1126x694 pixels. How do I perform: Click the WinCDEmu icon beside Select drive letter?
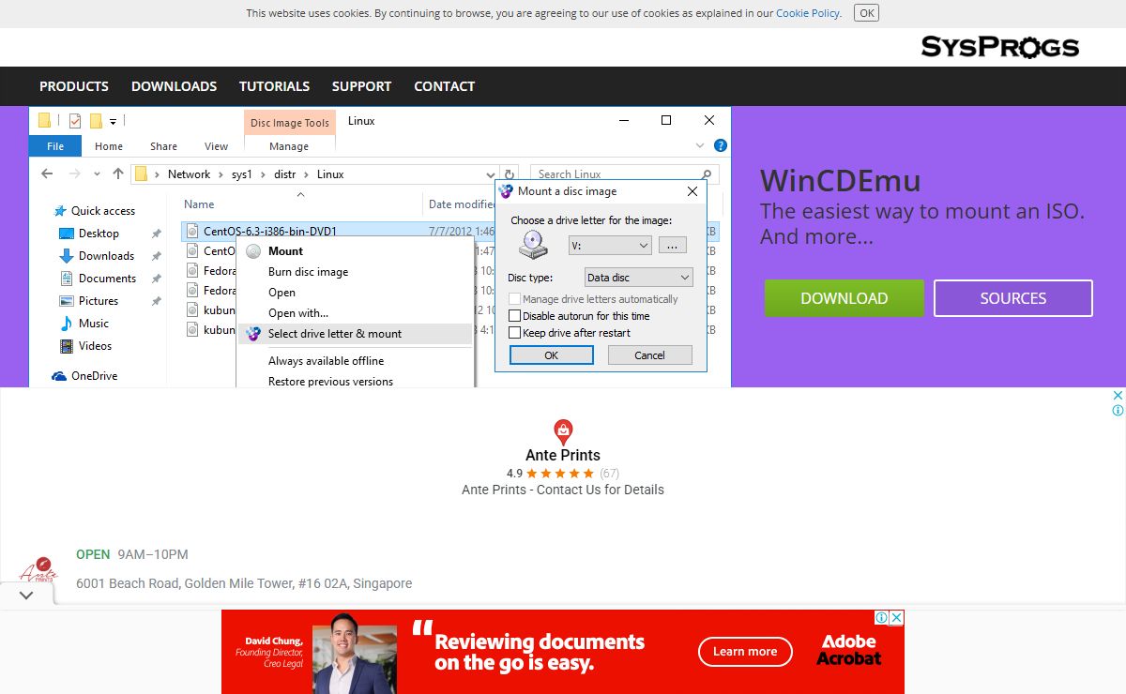point(252,334)
